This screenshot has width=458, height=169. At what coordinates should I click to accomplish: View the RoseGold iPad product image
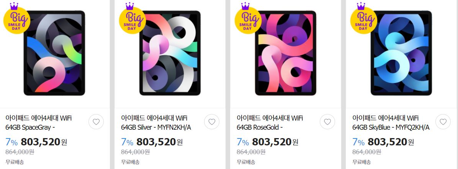coord(286,53)
